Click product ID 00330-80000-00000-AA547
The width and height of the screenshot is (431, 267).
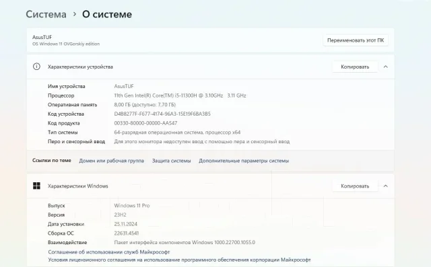tap(145, 123)
